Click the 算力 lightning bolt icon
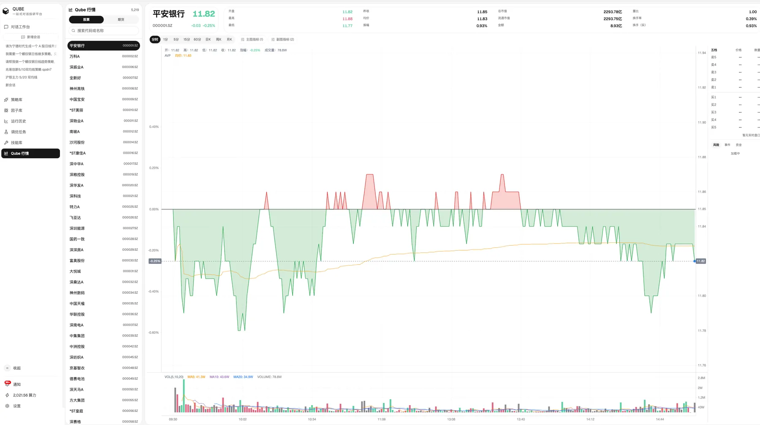Viewport: 760px width, 425px height. click(7, 395)
